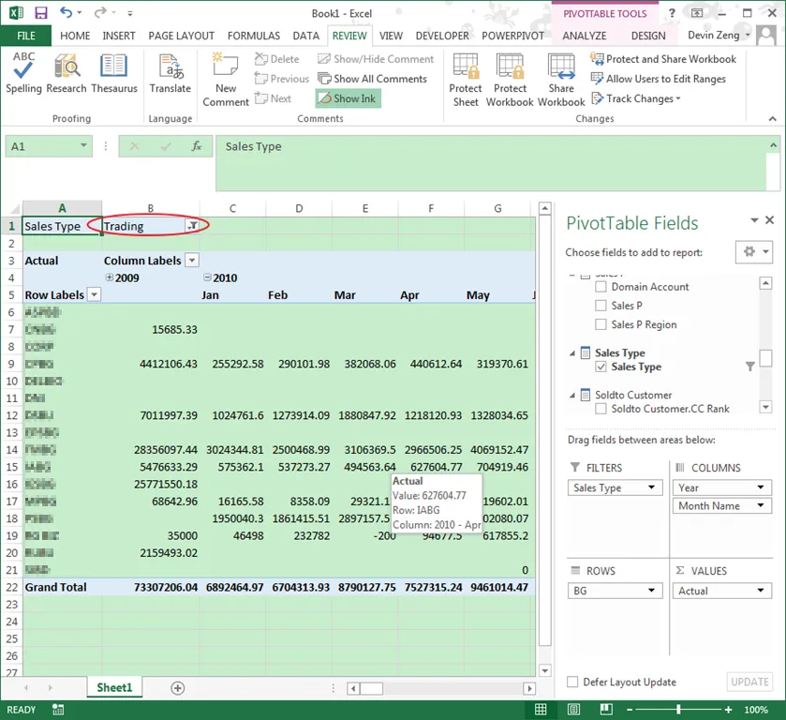This screenshot has width=786, height=720.
Task: Collapse the ribbon with the arrow
Action: click(x=773, y=119)
